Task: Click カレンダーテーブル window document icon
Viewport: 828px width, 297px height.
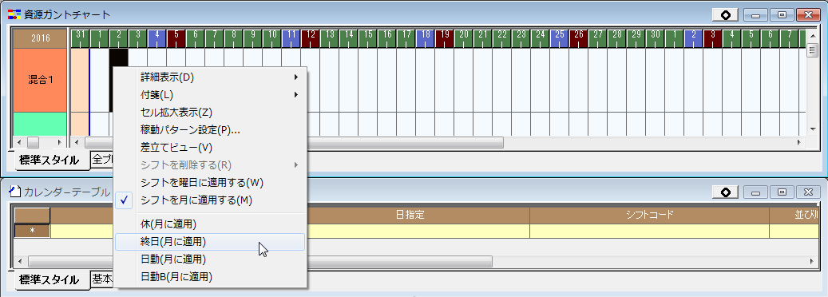Action: point(14,192)
